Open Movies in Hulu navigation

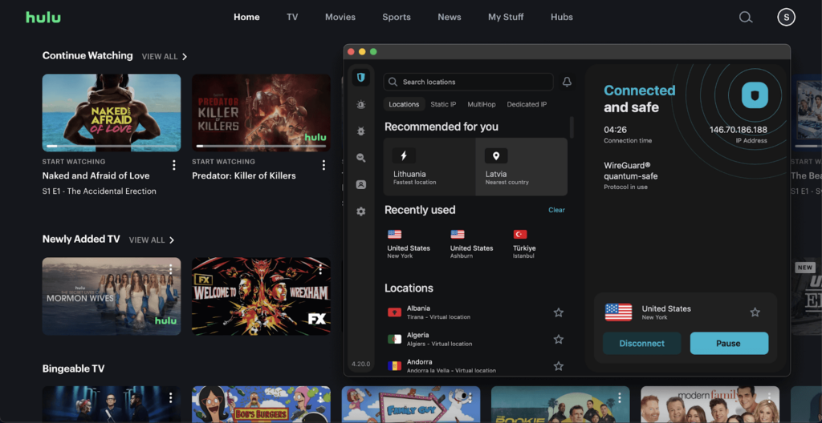340,18
